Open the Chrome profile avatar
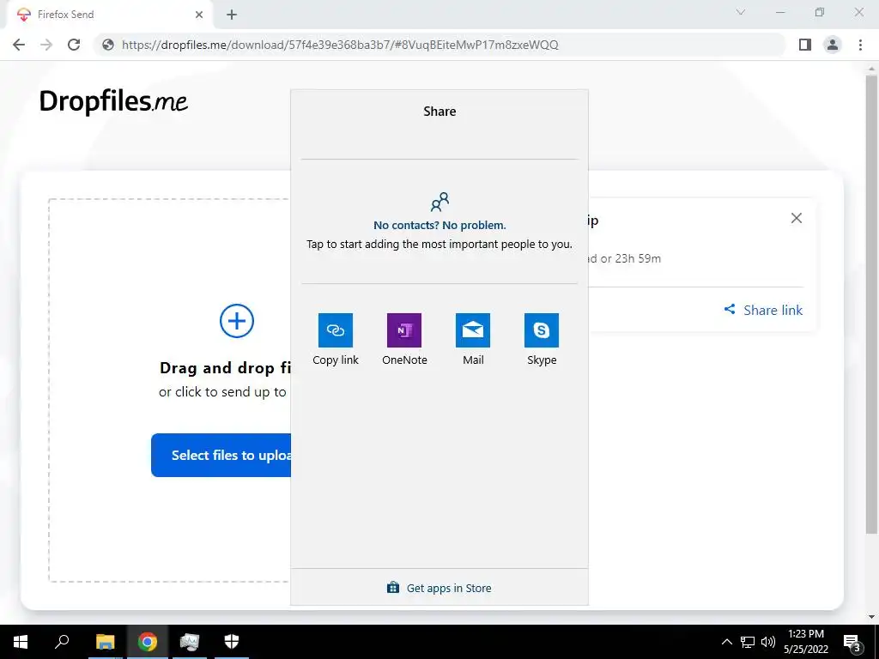This screenshot has width=879, height=659. click(x=833, y=45)
